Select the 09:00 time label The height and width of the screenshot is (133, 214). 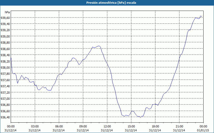click(x=83, y=127)
